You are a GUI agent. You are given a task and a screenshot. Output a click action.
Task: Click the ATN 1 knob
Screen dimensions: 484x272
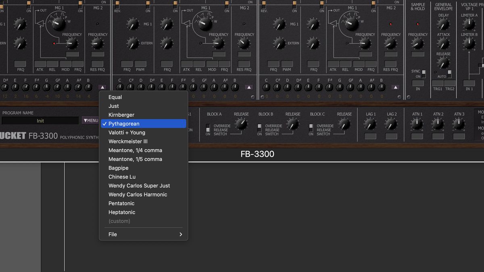pyautogui.click(x=417, y=124)
